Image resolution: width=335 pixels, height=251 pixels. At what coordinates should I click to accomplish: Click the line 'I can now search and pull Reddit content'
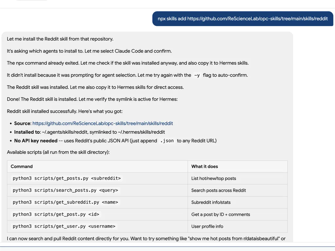pyautogui.click(x=146, y=239)
